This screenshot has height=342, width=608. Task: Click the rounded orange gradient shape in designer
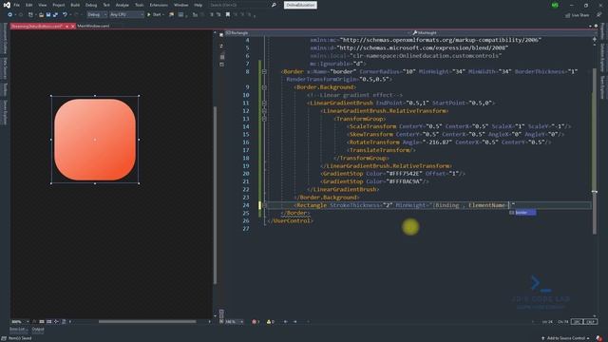(95, 140)
